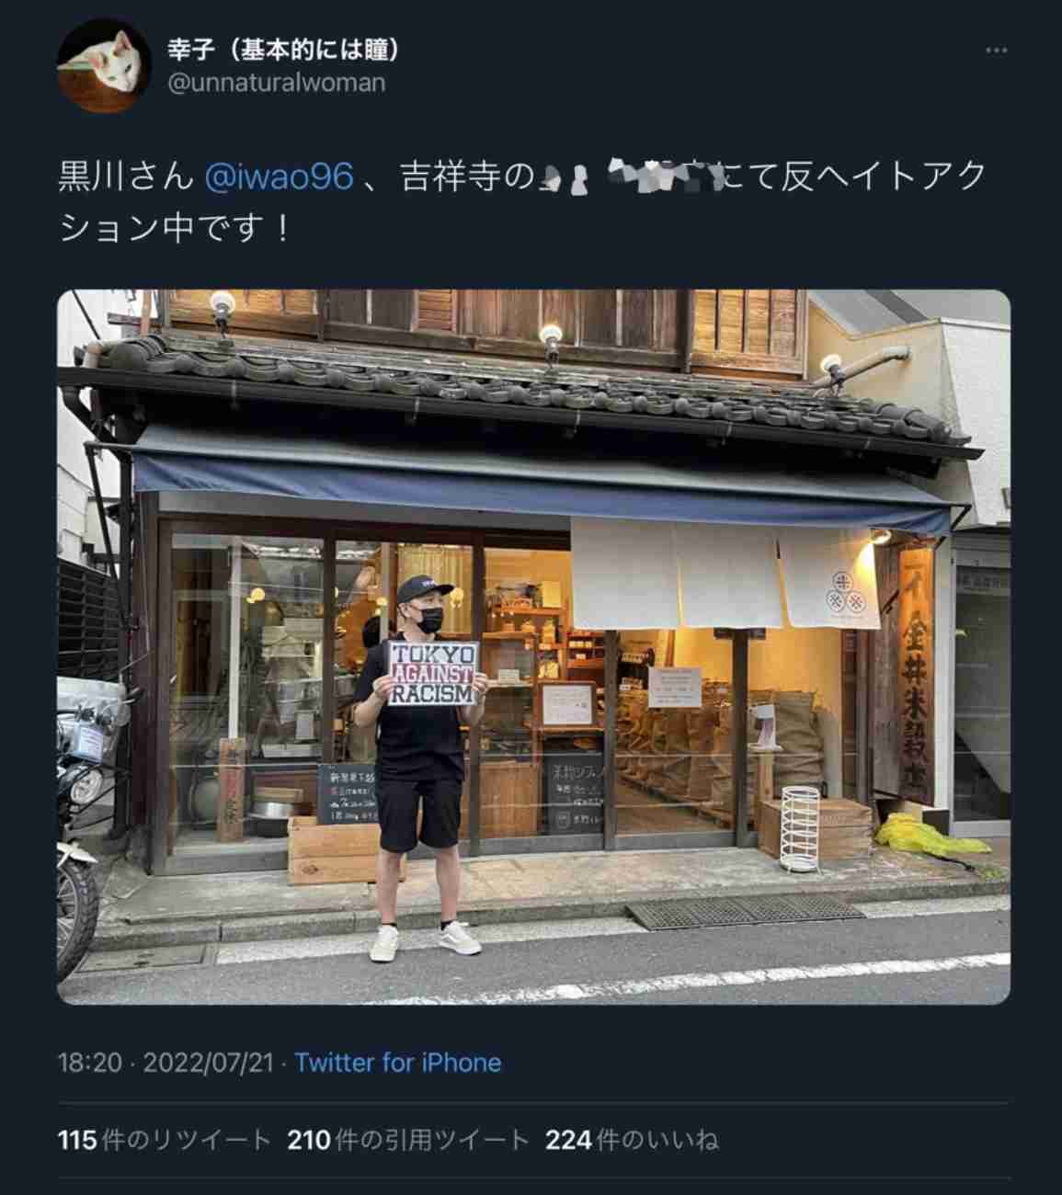This screenshot has width=1062, height=1195.
Task: Open the cat profile avatar
Action: click(x=104, y=65)
